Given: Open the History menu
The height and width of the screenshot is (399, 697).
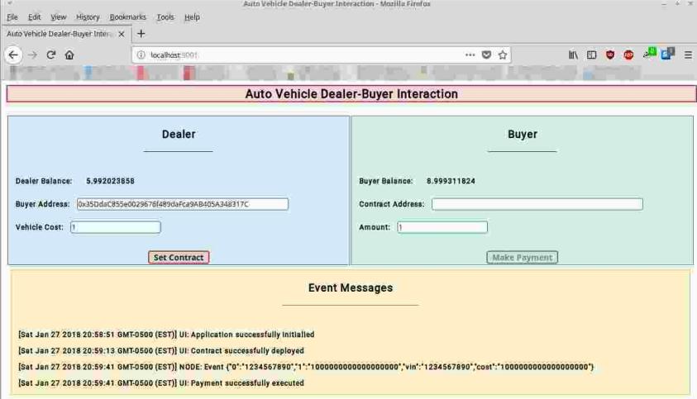Looking at the screenshot, I should point(88,17).
